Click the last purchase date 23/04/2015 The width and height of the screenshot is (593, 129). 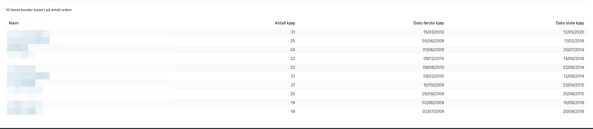point(573,85)
